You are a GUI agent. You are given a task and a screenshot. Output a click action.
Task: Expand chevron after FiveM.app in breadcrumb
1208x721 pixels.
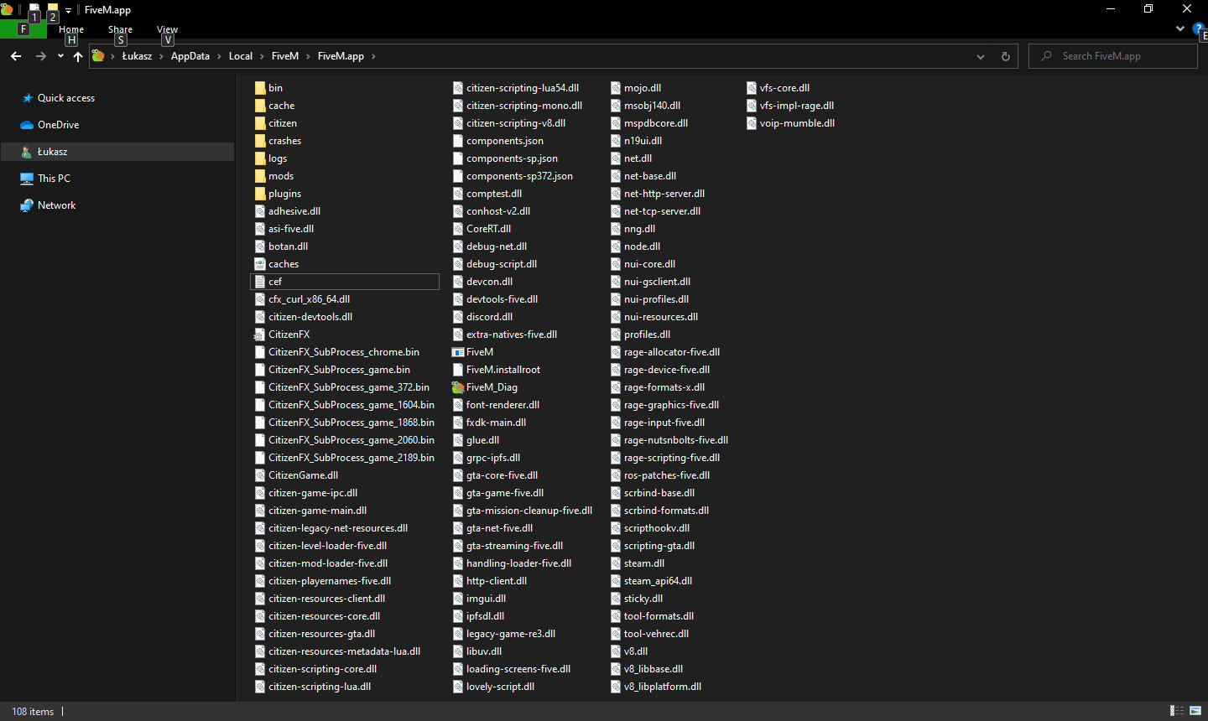[373, 56]
